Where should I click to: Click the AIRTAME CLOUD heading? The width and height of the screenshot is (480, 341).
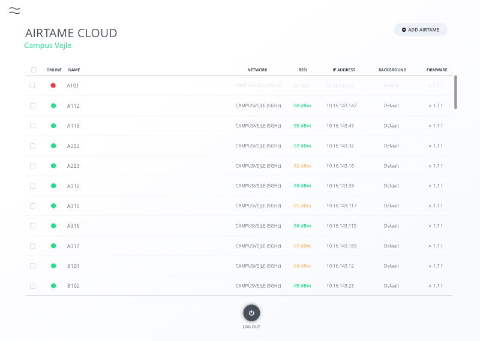pos(71,33)
